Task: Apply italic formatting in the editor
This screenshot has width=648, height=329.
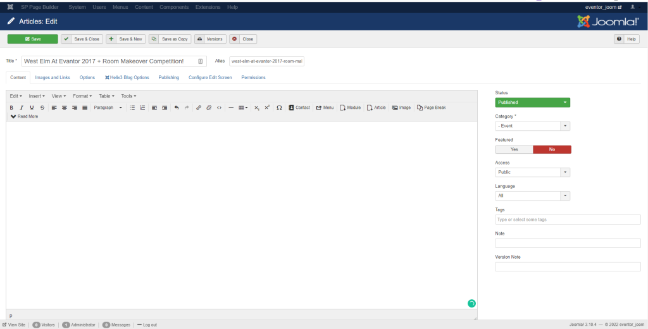Action: (x=22, y=108)
